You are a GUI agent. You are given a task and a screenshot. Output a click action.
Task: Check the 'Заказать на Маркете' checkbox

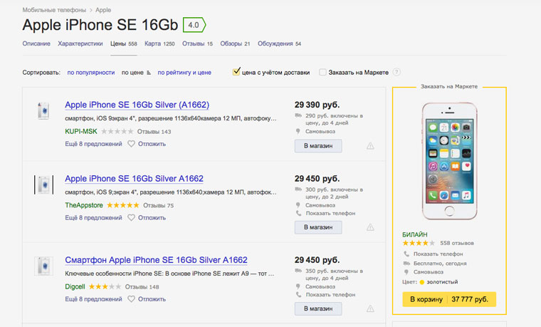pyautogui.click(x=322, y=72)
